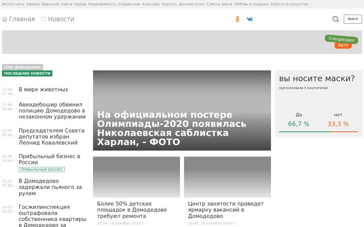Open article Госжилинспекция оштрафовала собственника квартиры
The height and width of the screenshot is (227, 364).
click(53, 216)
